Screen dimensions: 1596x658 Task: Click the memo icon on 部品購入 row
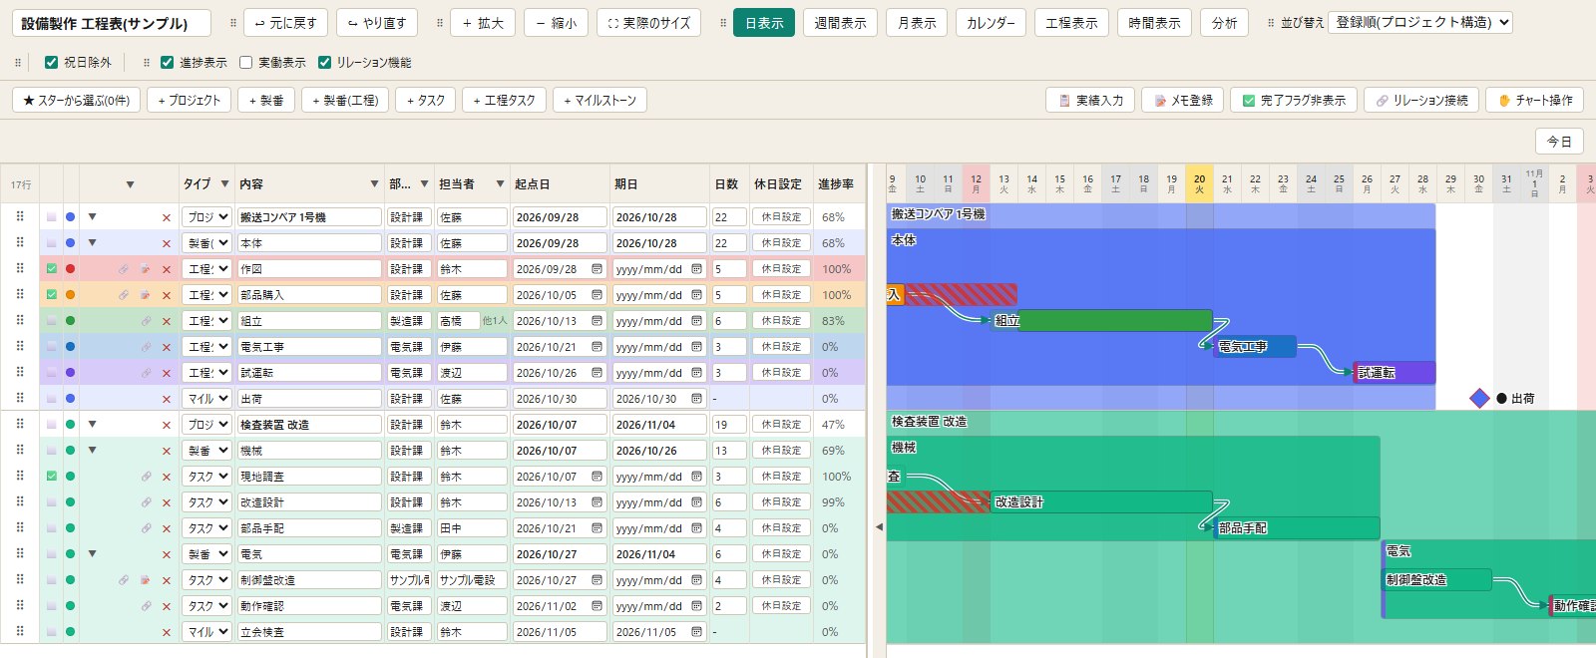coord(145,295)
